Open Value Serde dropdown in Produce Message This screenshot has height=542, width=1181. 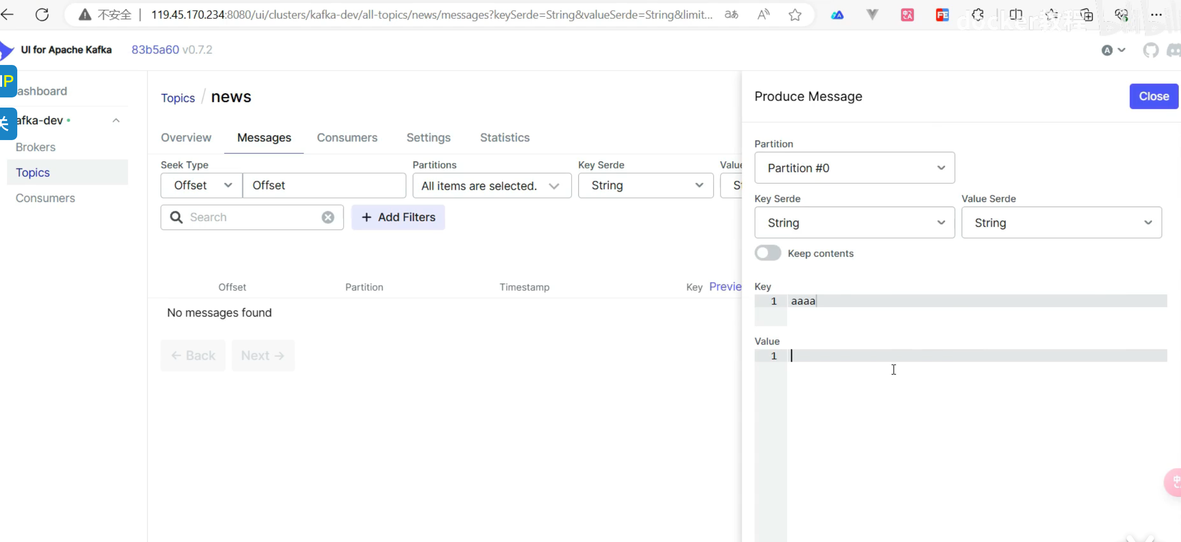1061,223
